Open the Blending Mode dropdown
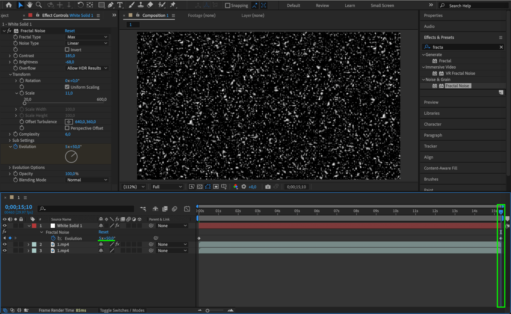 pyautogui.click(x=87, y=180)
